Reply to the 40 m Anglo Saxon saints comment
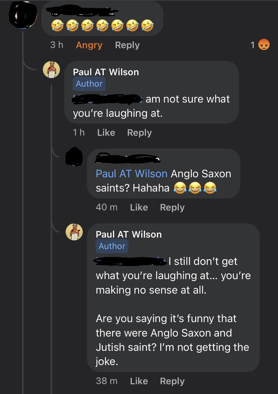278x394 pixels. pos(172,207)
